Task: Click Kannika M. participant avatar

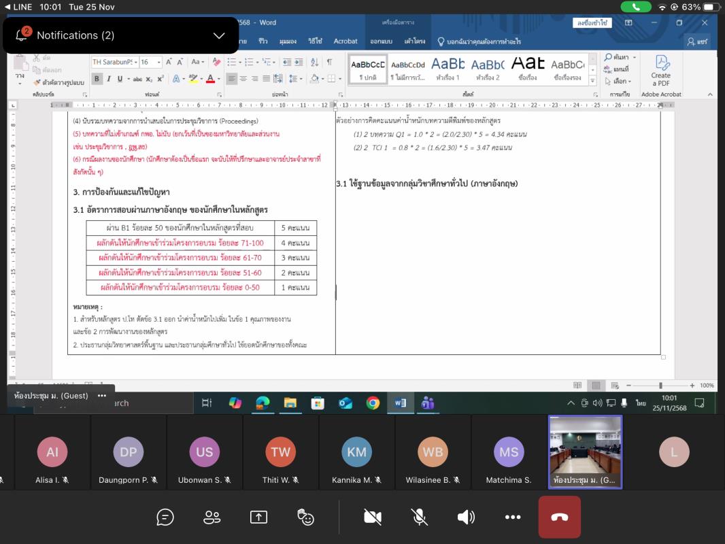Action: coord(356,452)
